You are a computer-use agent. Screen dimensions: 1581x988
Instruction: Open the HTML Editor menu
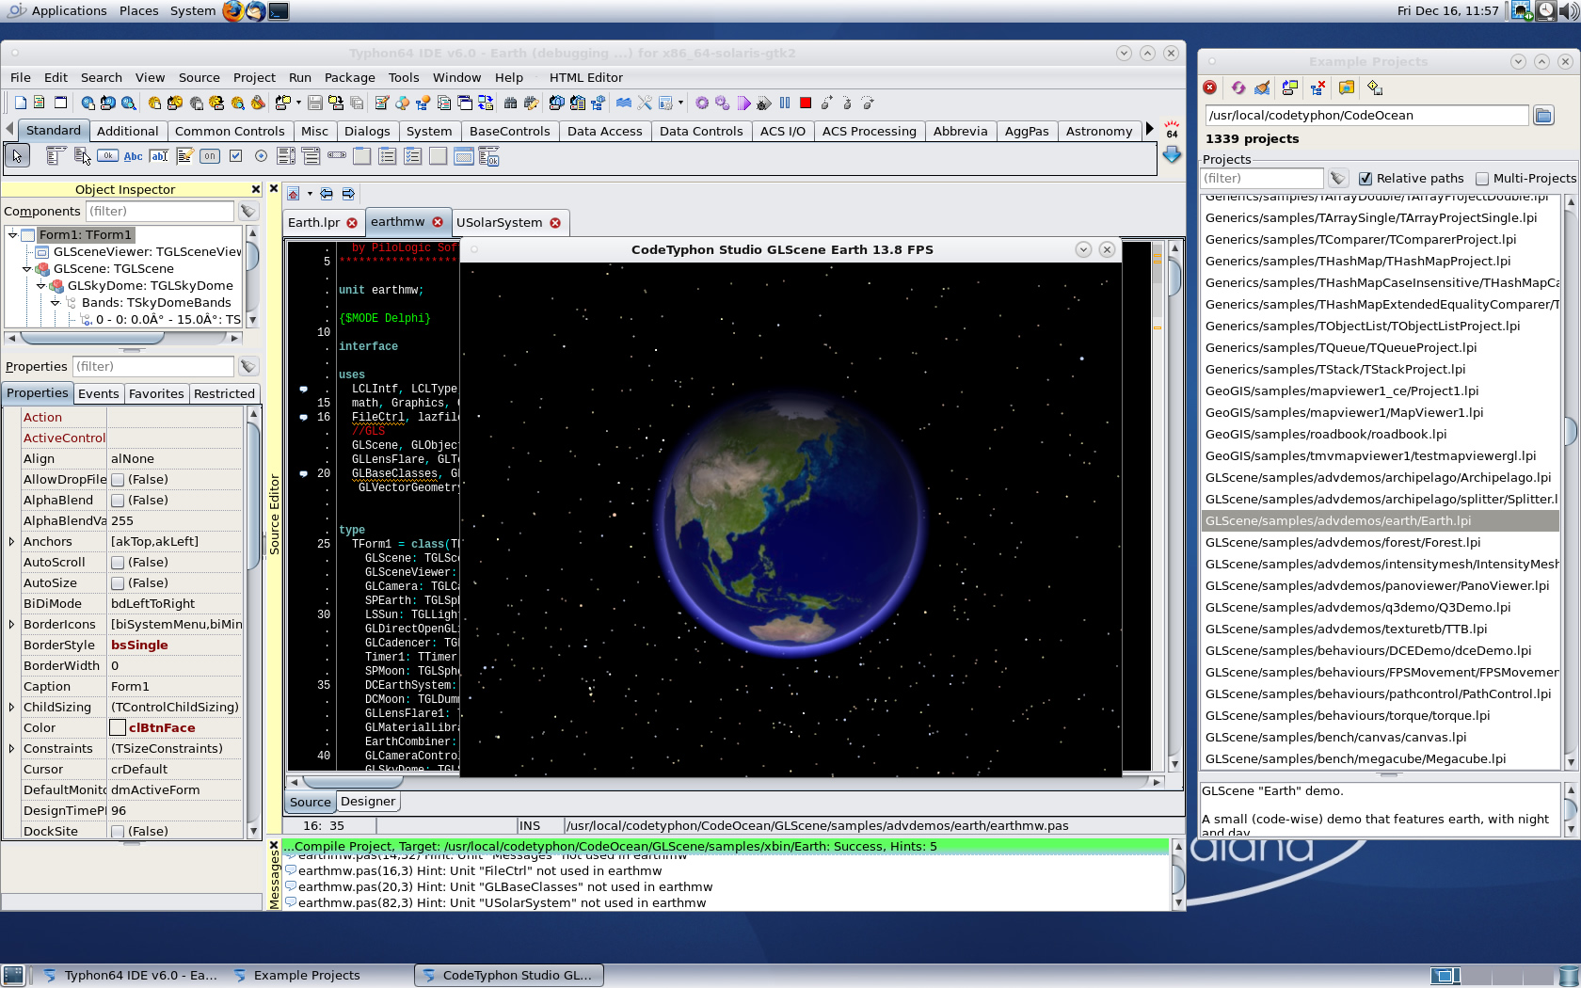(x=585, y=78)
